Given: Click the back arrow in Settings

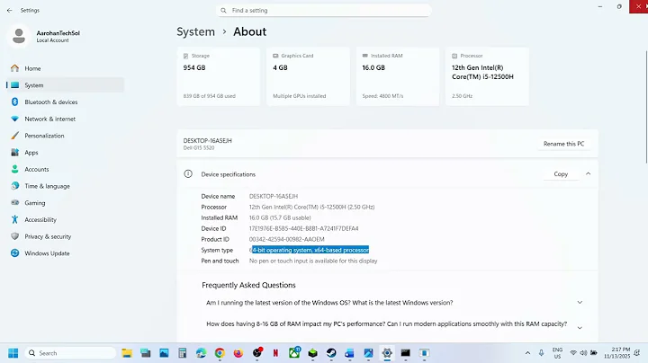Looking at the screenshot, I should [x=10, y=10].
